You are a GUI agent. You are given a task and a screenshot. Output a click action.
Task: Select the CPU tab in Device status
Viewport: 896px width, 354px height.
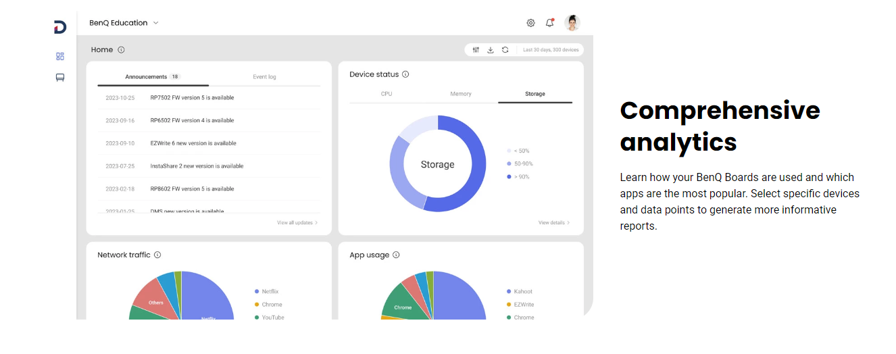click(x=387, y=94)
